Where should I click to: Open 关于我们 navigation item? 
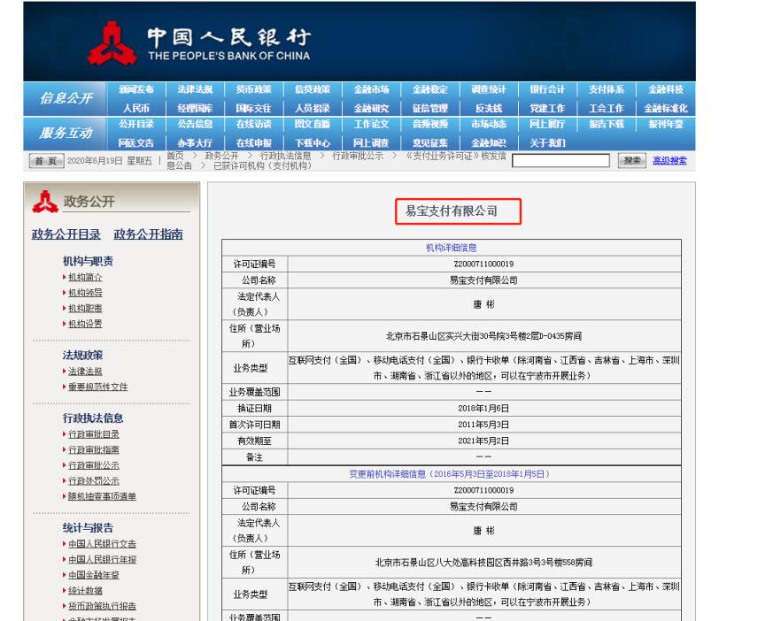[547, 142]
